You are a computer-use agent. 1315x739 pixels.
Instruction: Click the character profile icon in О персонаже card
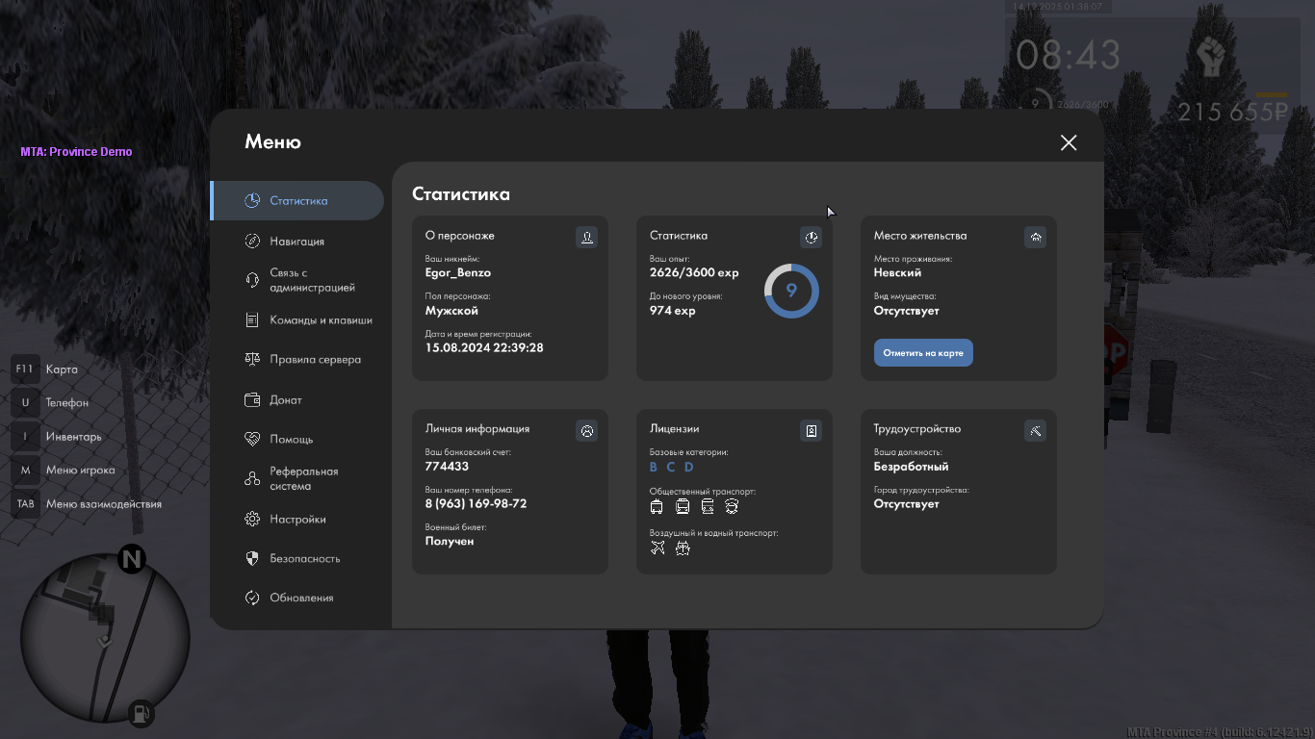click(586, 237)
